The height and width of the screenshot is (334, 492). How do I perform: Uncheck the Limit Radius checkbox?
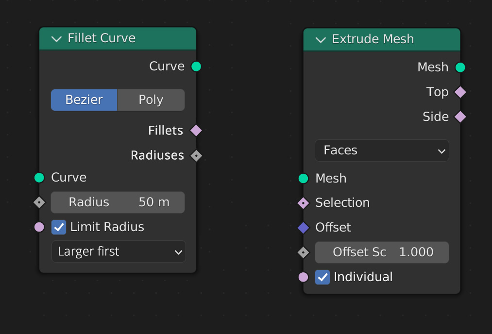[59, 227]
